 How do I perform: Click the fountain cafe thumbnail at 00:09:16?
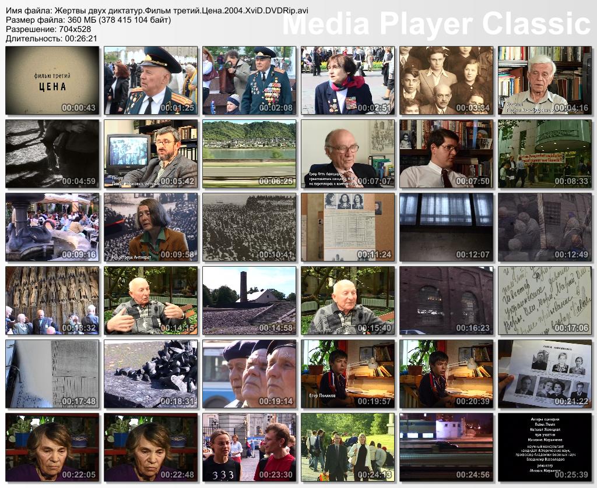(x=52, y=227)
